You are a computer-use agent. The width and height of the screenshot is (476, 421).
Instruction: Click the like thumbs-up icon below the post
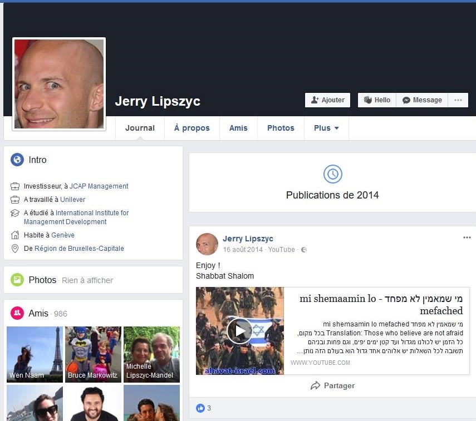pos(200,408)
